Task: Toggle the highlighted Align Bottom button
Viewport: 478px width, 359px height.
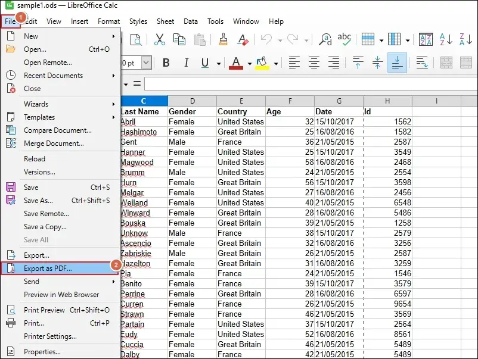Action: tap(397, 63)
